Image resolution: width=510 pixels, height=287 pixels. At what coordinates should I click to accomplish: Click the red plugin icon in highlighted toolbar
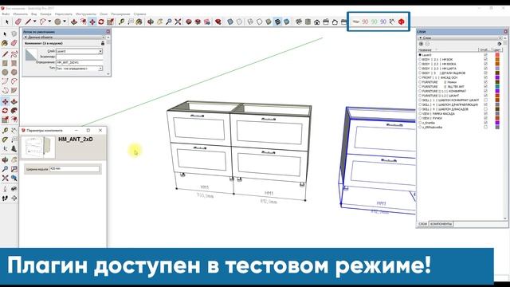pyautogui.click(x=402, y=22)
